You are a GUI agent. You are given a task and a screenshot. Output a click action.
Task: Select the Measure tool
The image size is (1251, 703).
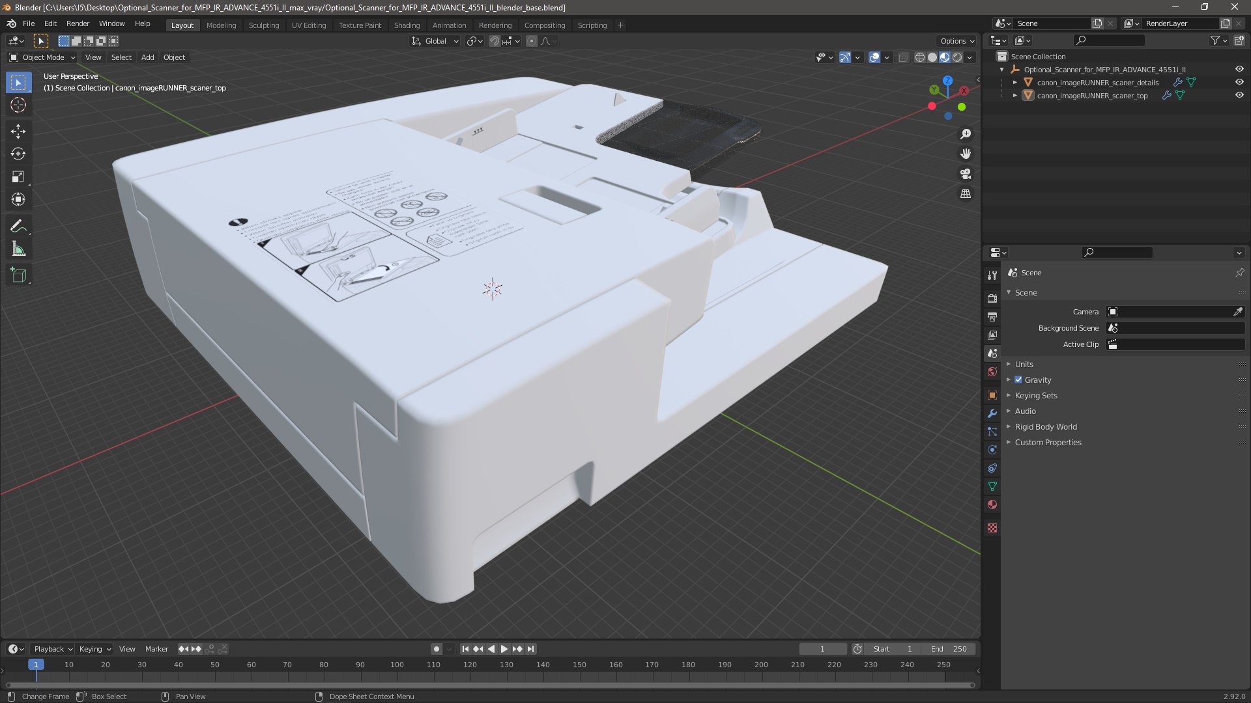18,249
